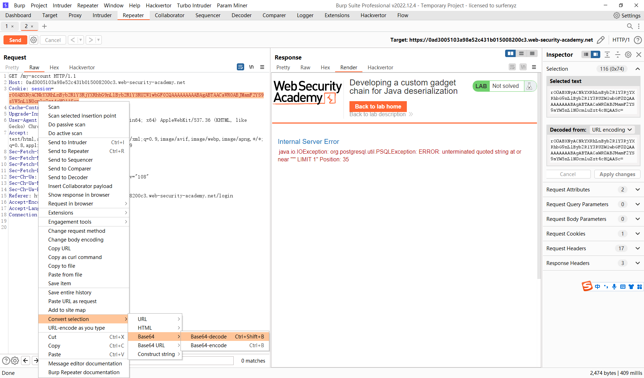Select top-bottom layout view

tap(521, 54)
